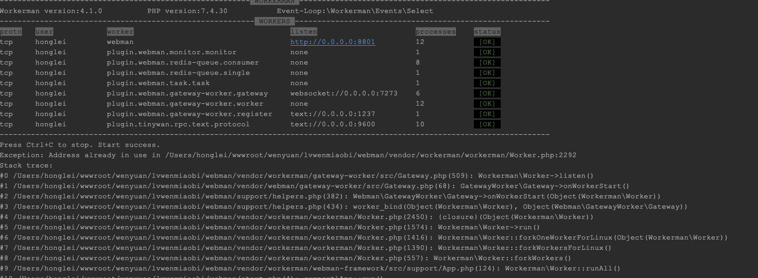Viewport: 758px width, 278px height.
Task: Click the plugin.webman.gateway-worker.worker worker name
Action: pos(185,104)
